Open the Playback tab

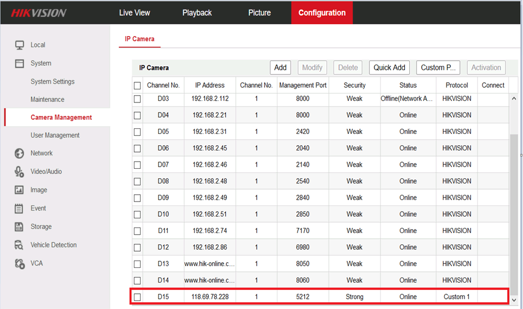(197, 12)
